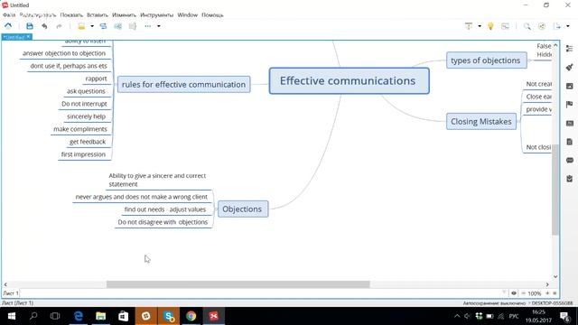This screenshot has height=325, width=578.
Task: Click the Home icon in toolbar
Action: 8,26
